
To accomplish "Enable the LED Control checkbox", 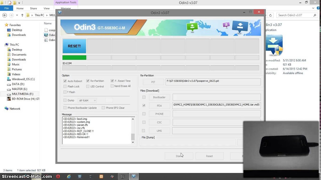I will click(x=88, y=86).
